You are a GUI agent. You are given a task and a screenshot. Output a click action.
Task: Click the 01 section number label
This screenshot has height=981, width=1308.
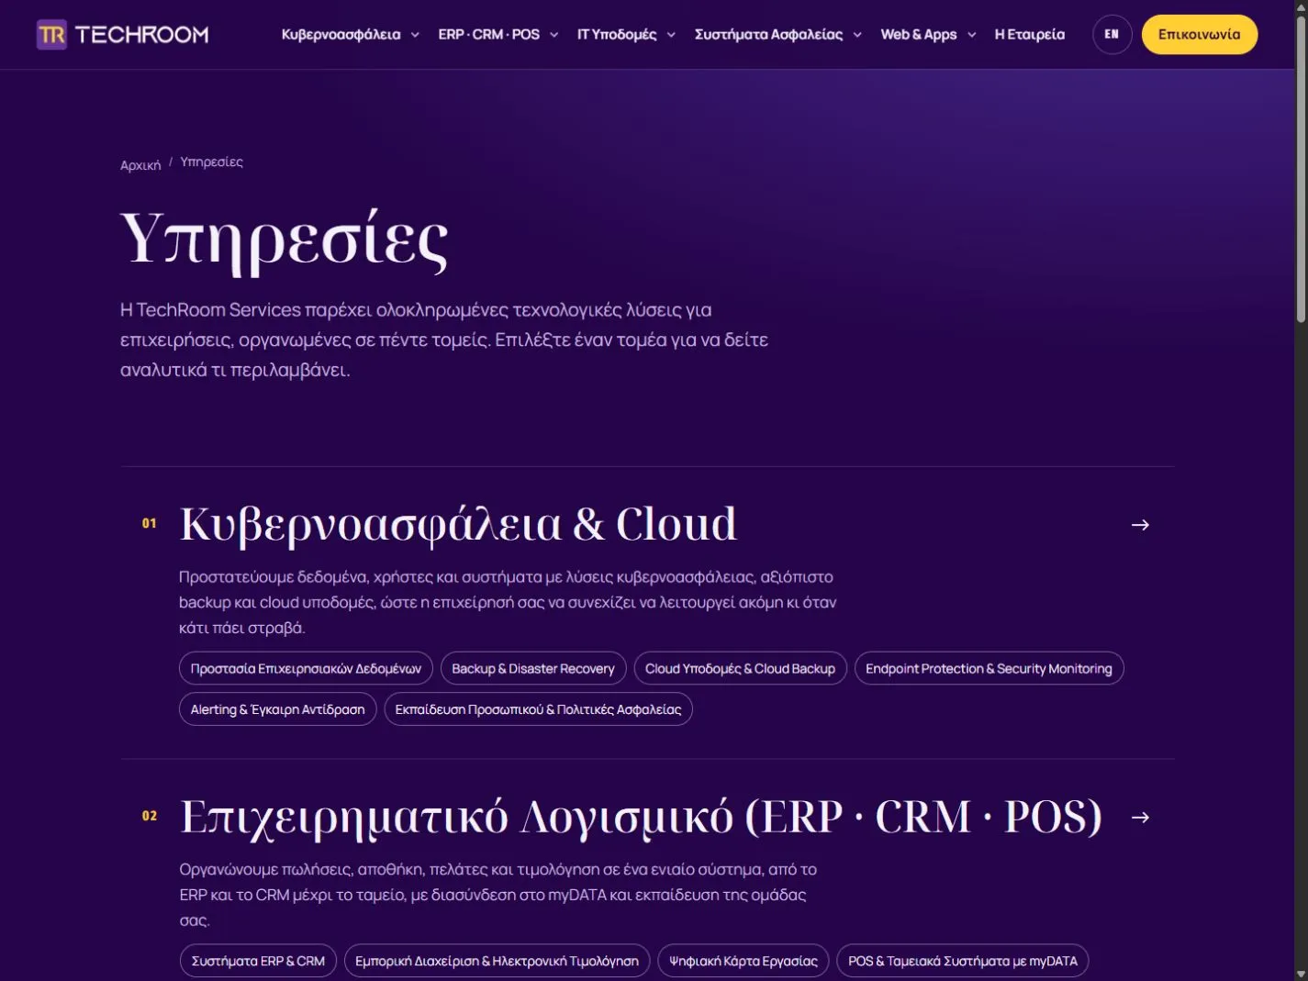(x=149, y=523)
